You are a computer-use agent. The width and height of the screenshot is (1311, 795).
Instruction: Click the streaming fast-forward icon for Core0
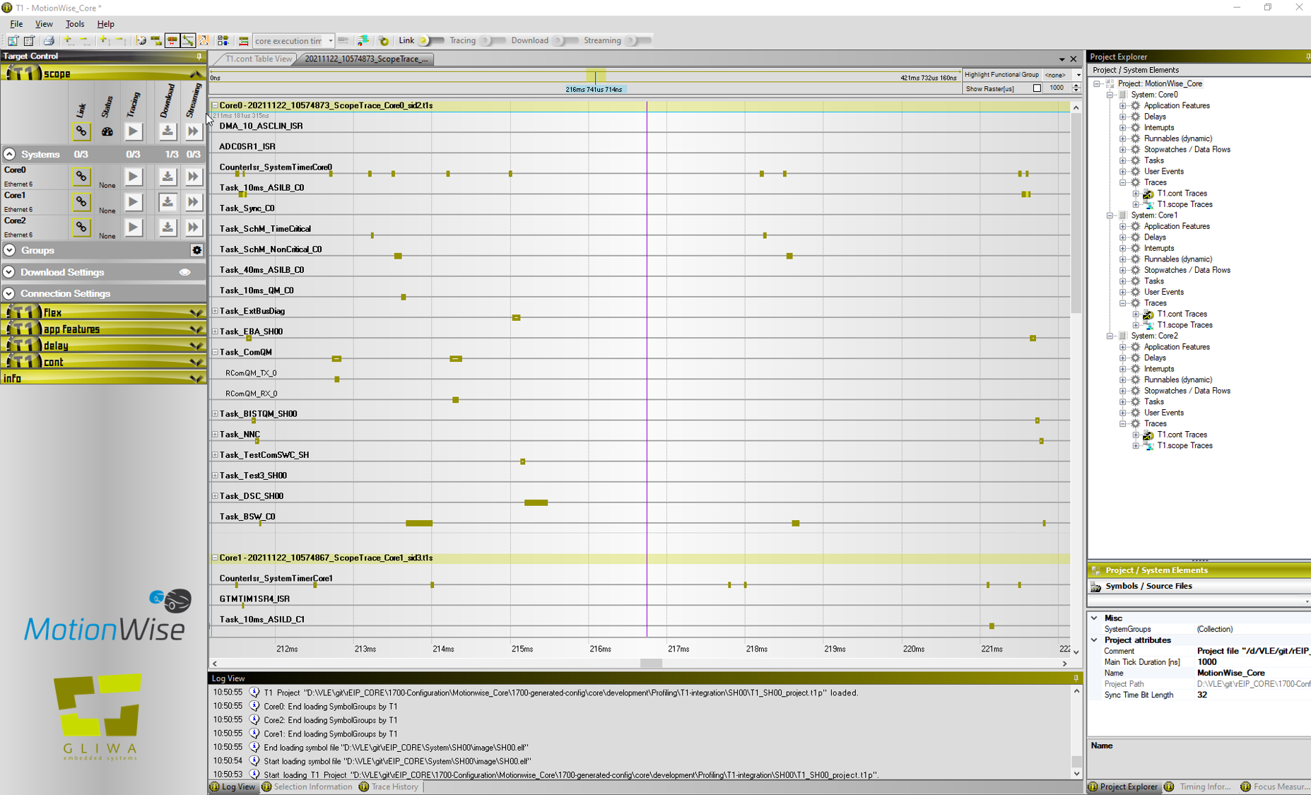tap(193, 177)
